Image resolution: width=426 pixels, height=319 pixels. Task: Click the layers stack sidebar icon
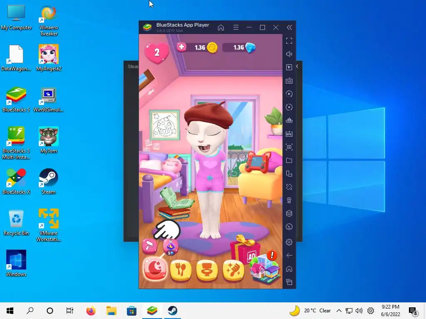coord(289,213)
